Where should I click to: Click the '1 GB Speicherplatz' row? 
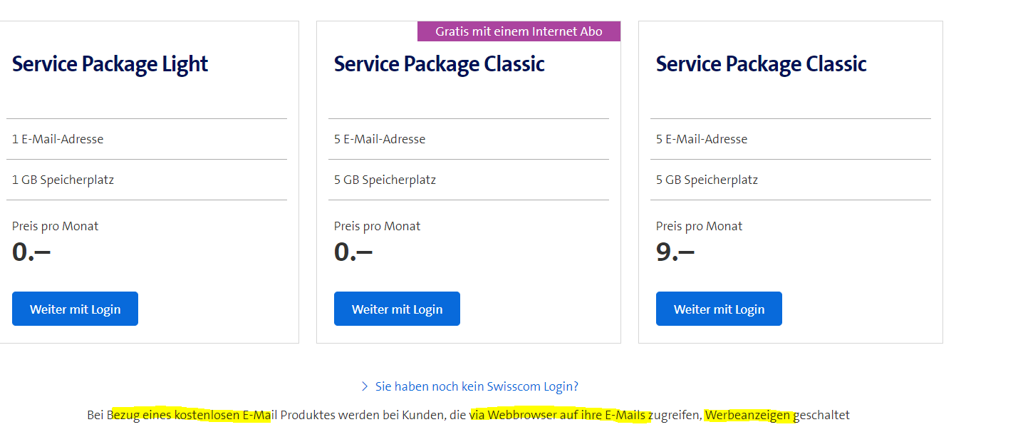(63, 180)
